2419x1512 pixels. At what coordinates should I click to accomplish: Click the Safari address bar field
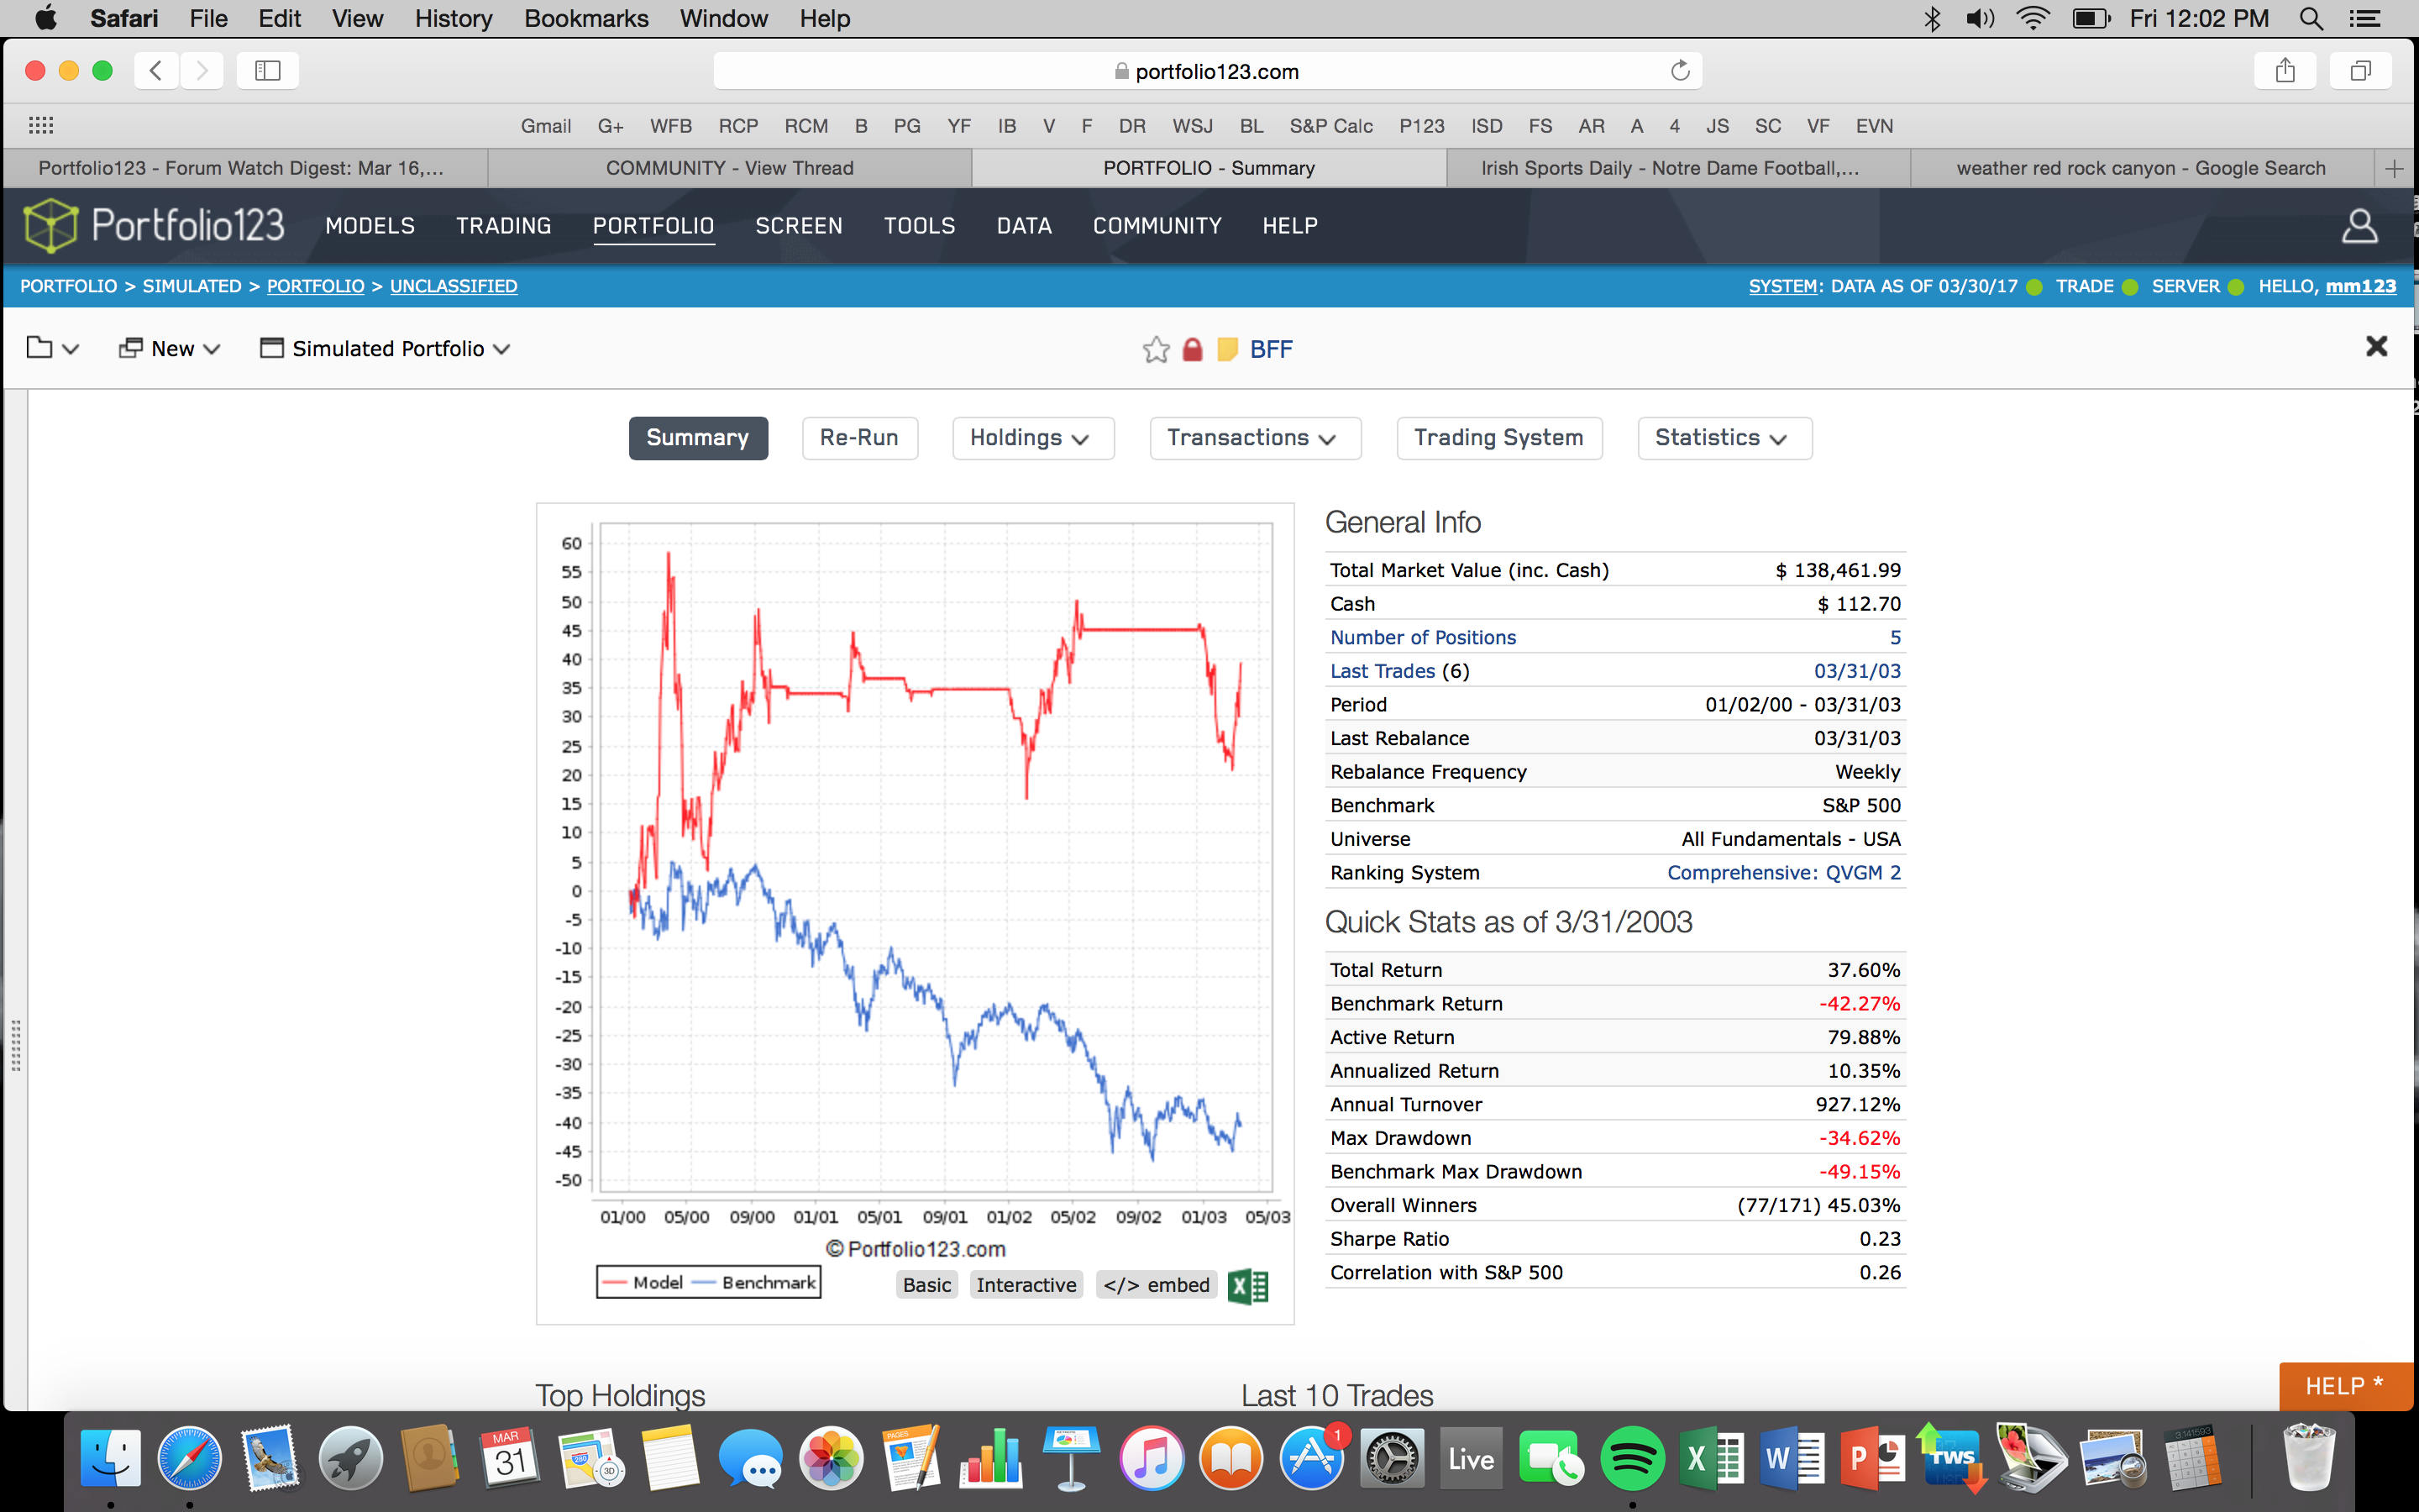[1205, 71]
